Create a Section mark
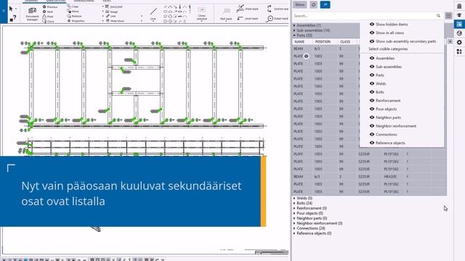465x261 pixels. click(x=278, y=9)
